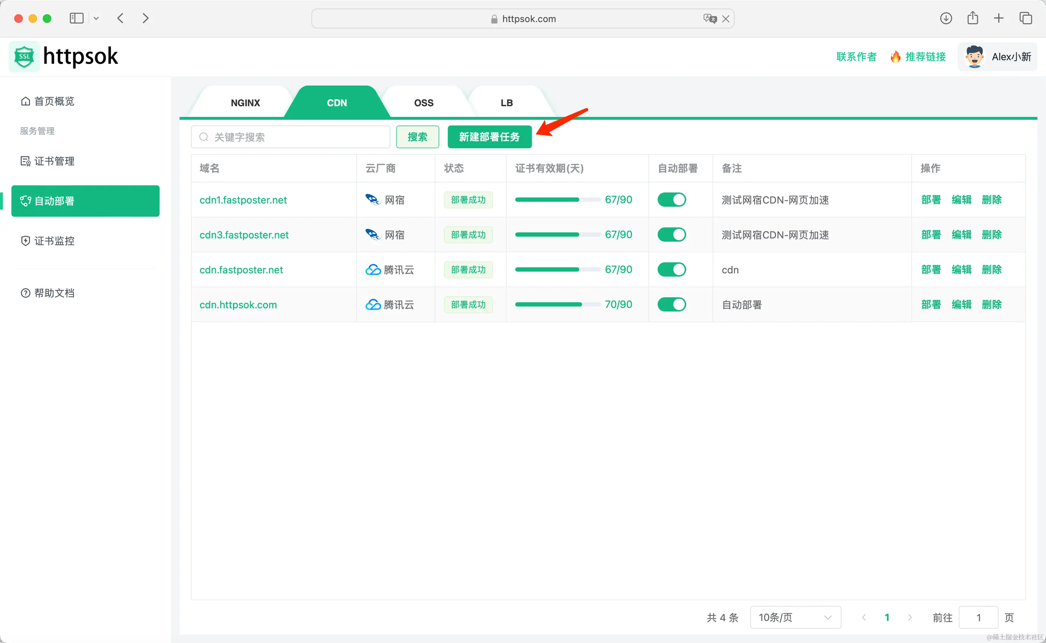This screenshot has width=1046, height=643.
Task: Click the Alex小新 user avatar
Action: pyautogui.click(x=974, y=57)
